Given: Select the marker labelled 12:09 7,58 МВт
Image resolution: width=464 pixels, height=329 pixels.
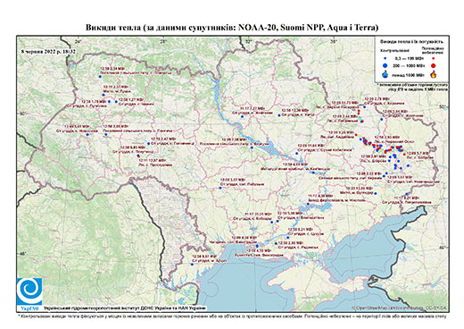Looking at the screenshot, I should pyautogui.click(x=252, y=148).
